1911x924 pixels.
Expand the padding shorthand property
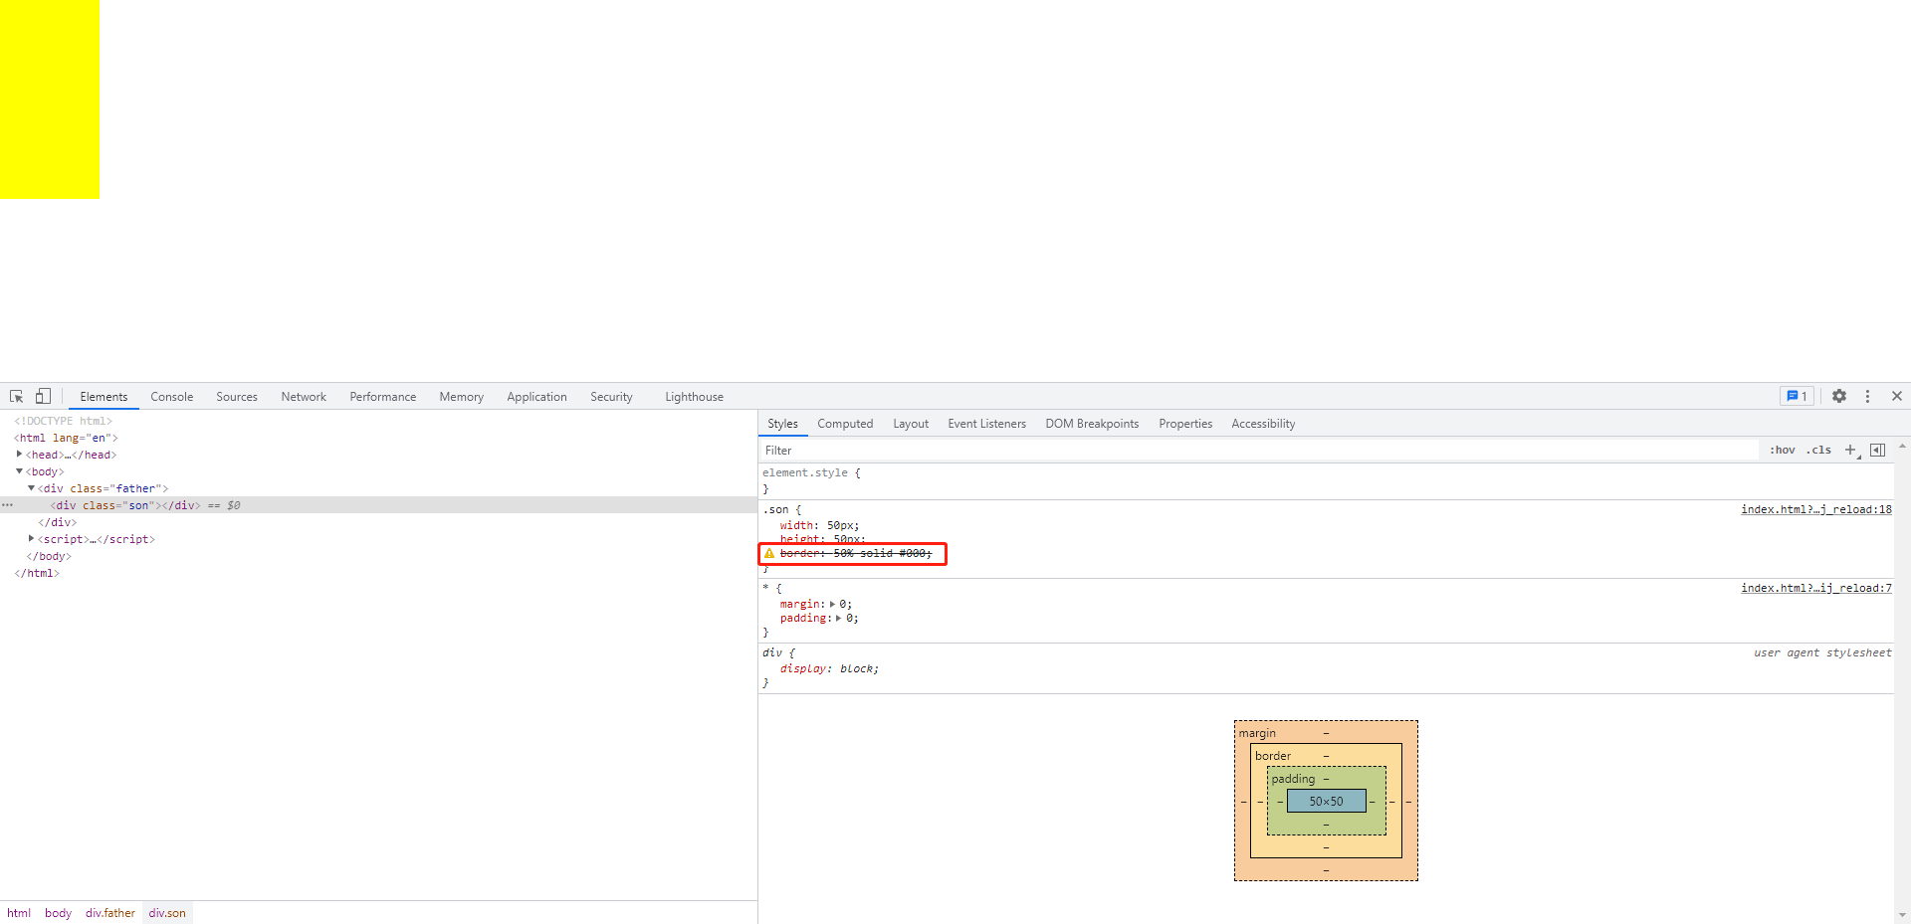point(839,618)
